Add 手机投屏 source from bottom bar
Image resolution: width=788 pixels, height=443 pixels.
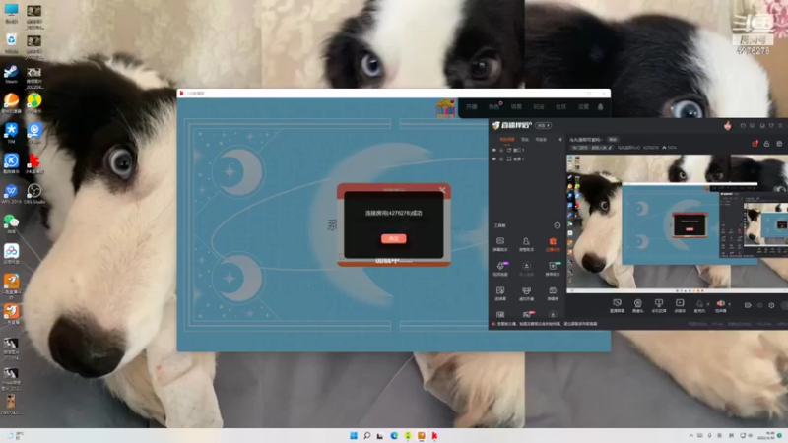pos(658,305)
